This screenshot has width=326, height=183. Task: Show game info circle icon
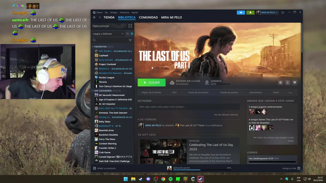click(288, 83)
